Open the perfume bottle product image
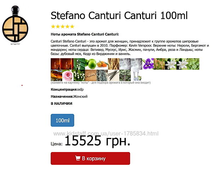The width and height of the screenshot is (212, 169). click(x=15, y=25)
